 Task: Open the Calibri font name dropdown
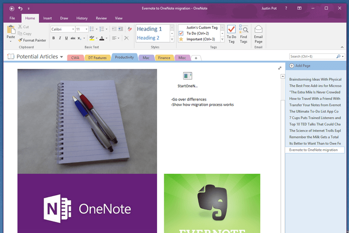coord(73,29)
